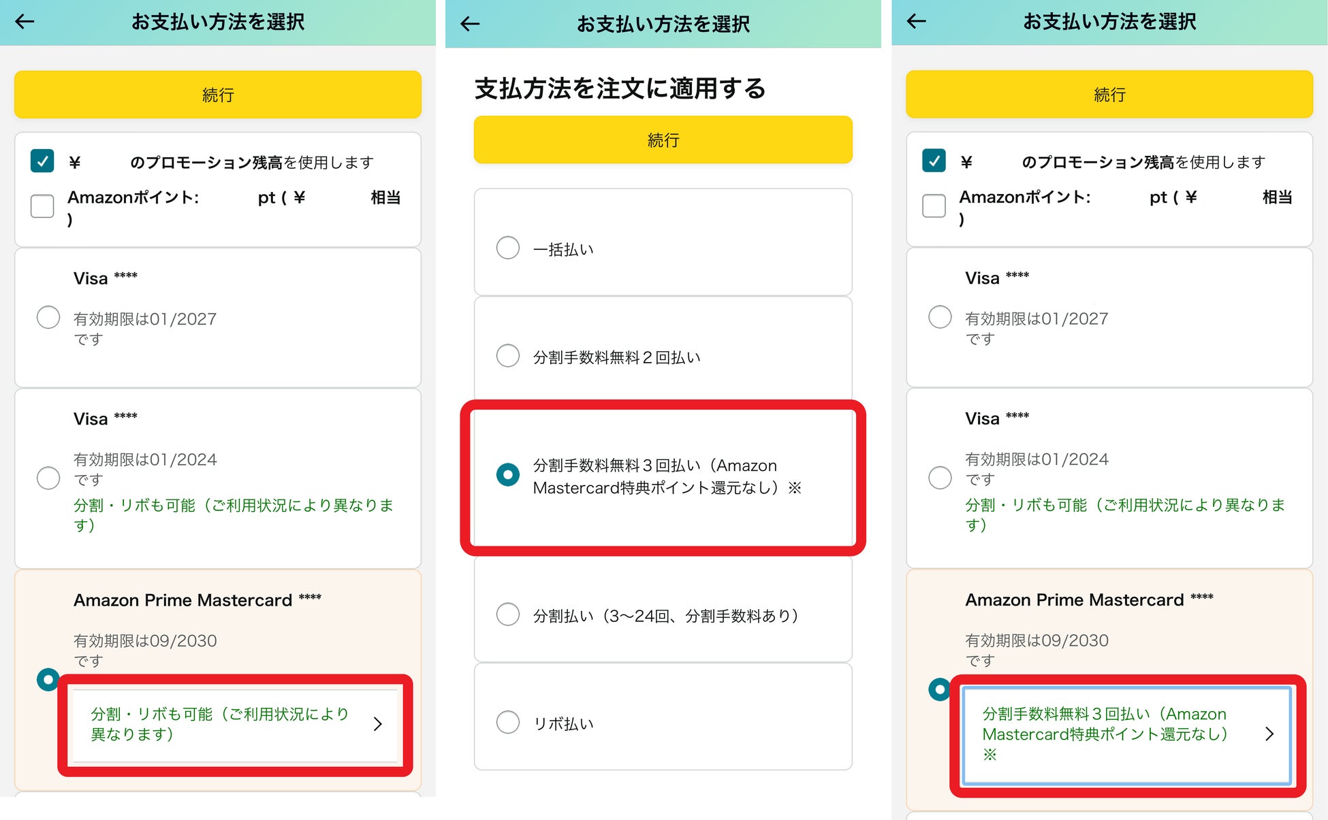Viewport: 1328px width, 820px height.
Task: Tap back arrow in right panel header
Action: [x=917, y=21]
